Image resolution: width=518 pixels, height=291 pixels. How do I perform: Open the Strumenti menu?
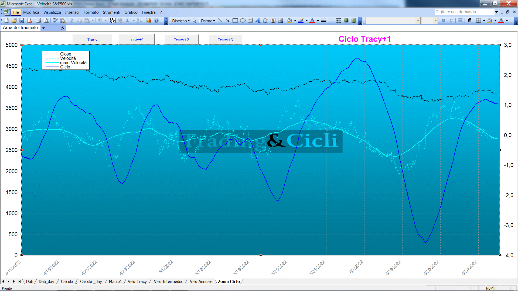pyautogui.click(x=111, y=12)
